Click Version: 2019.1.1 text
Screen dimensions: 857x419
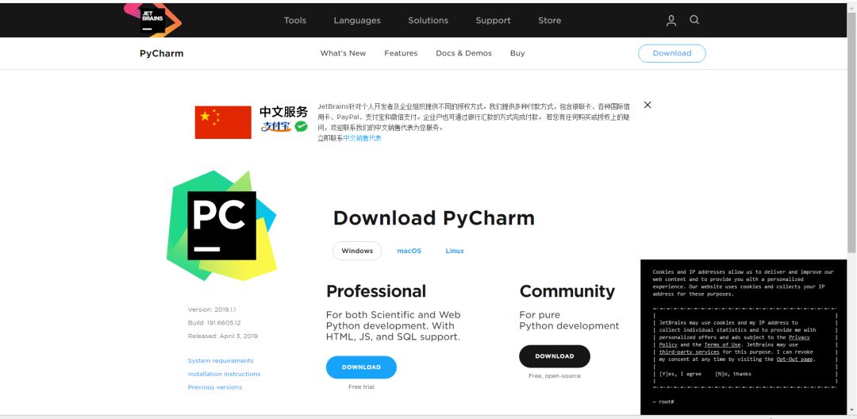tap(210, 309)
